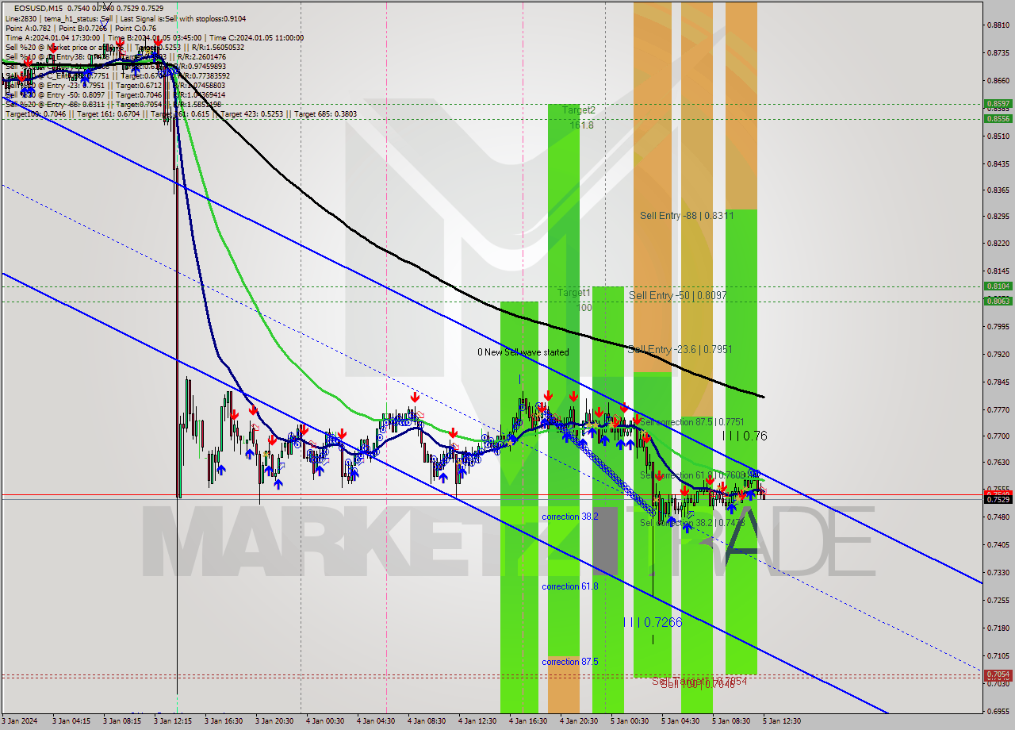The height and width of the screenshot is (730, 1015).
Task: Click 0.7995 on the price axis
Action: [998, 327]
